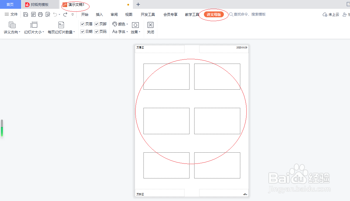Click the 关闭 close master view icon
This screenshot has width=350, height=201.
[x=151, y=25]
